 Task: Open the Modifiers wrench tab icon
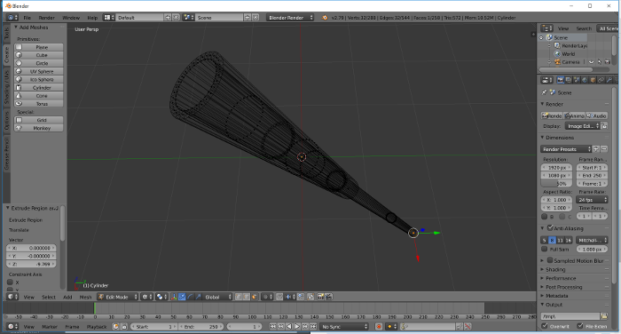(x=609, y=80)
